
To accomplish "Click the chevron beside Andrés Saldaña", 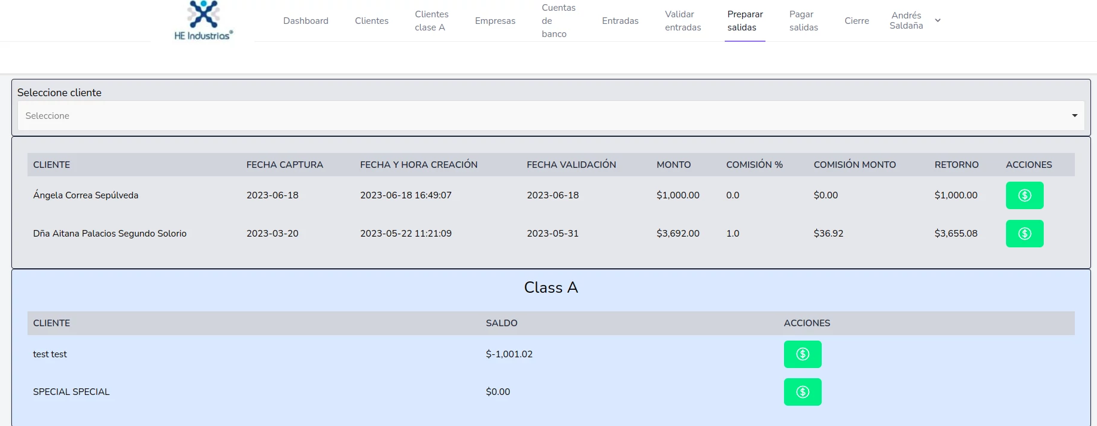I will point(938,21).
